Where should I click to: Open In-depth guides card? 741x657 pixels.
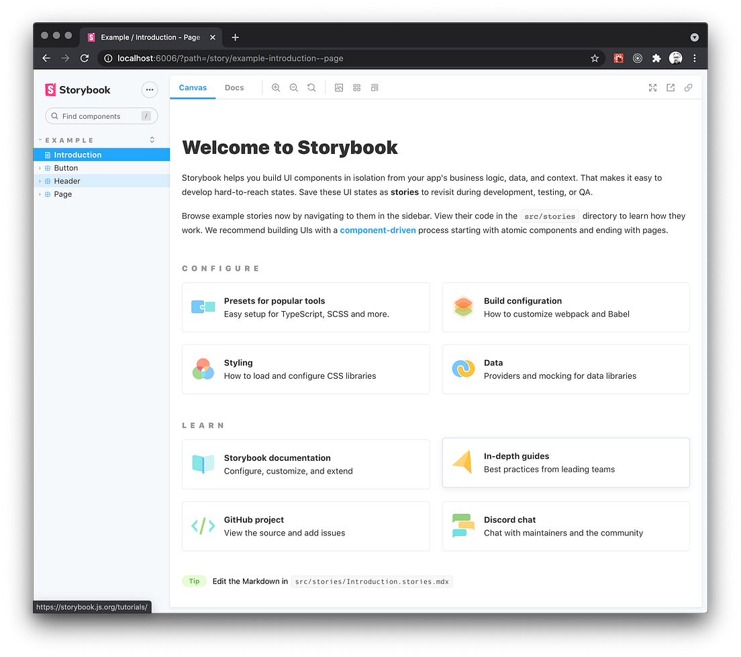point(566,463)
